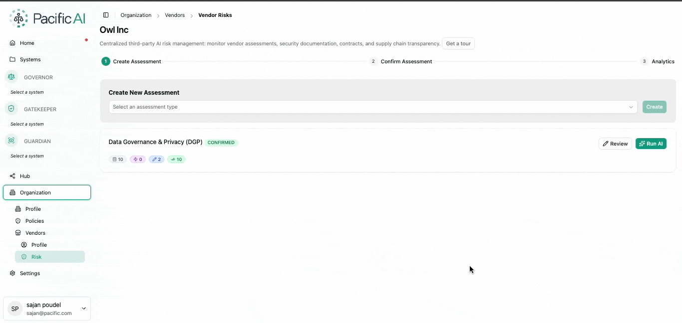Click Select a system under Governor
The width and height of the screenshot is (682, 323).
(27, 92)
